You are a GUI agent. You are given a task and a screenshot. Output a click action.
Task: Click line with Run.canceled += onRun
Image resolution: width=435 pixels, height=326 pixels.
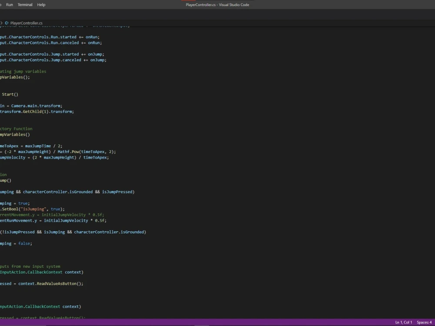[x=51, y=43]
